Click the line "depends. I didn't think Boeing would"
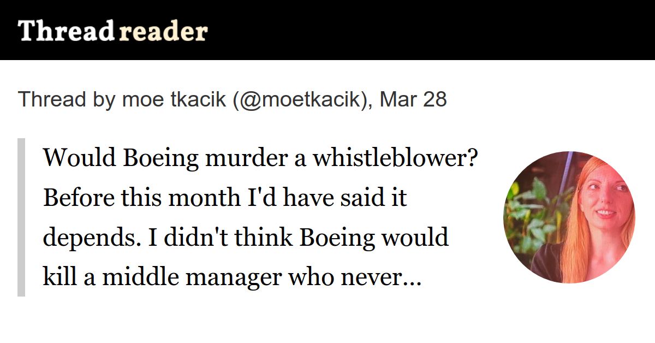655x343 pixels. (246, 238)
